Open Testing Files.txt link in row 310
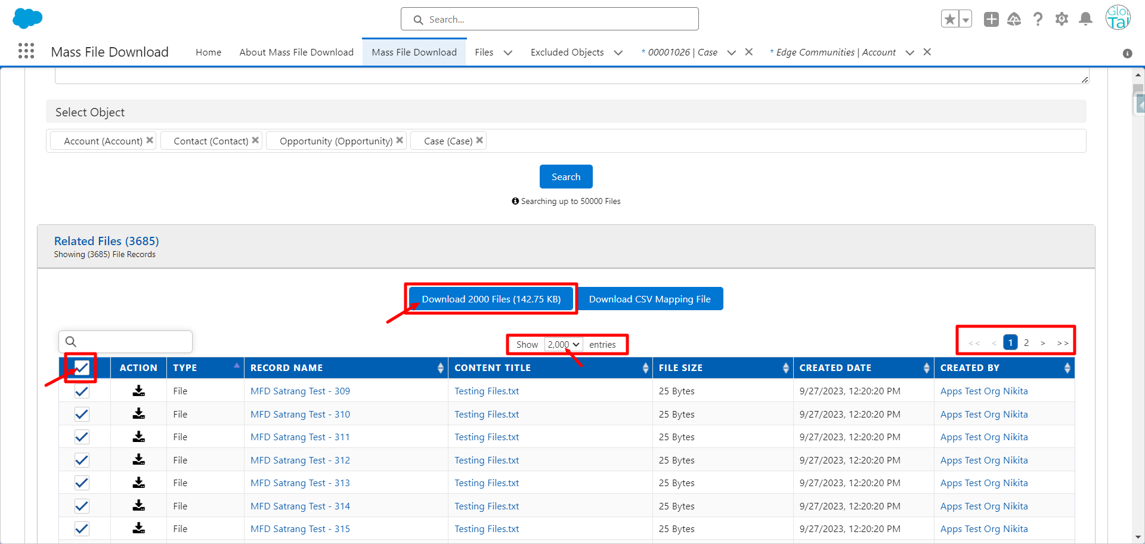This screenshot has height=544, width=1145. point(487,414)
